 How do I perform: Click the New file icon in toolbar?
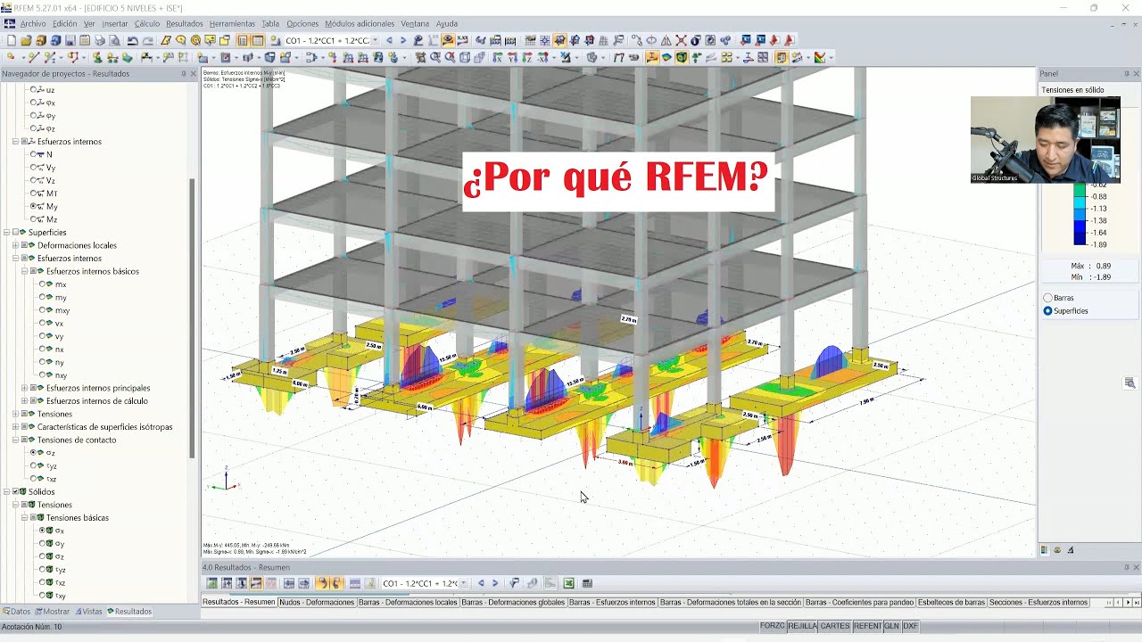pos(11,40)
